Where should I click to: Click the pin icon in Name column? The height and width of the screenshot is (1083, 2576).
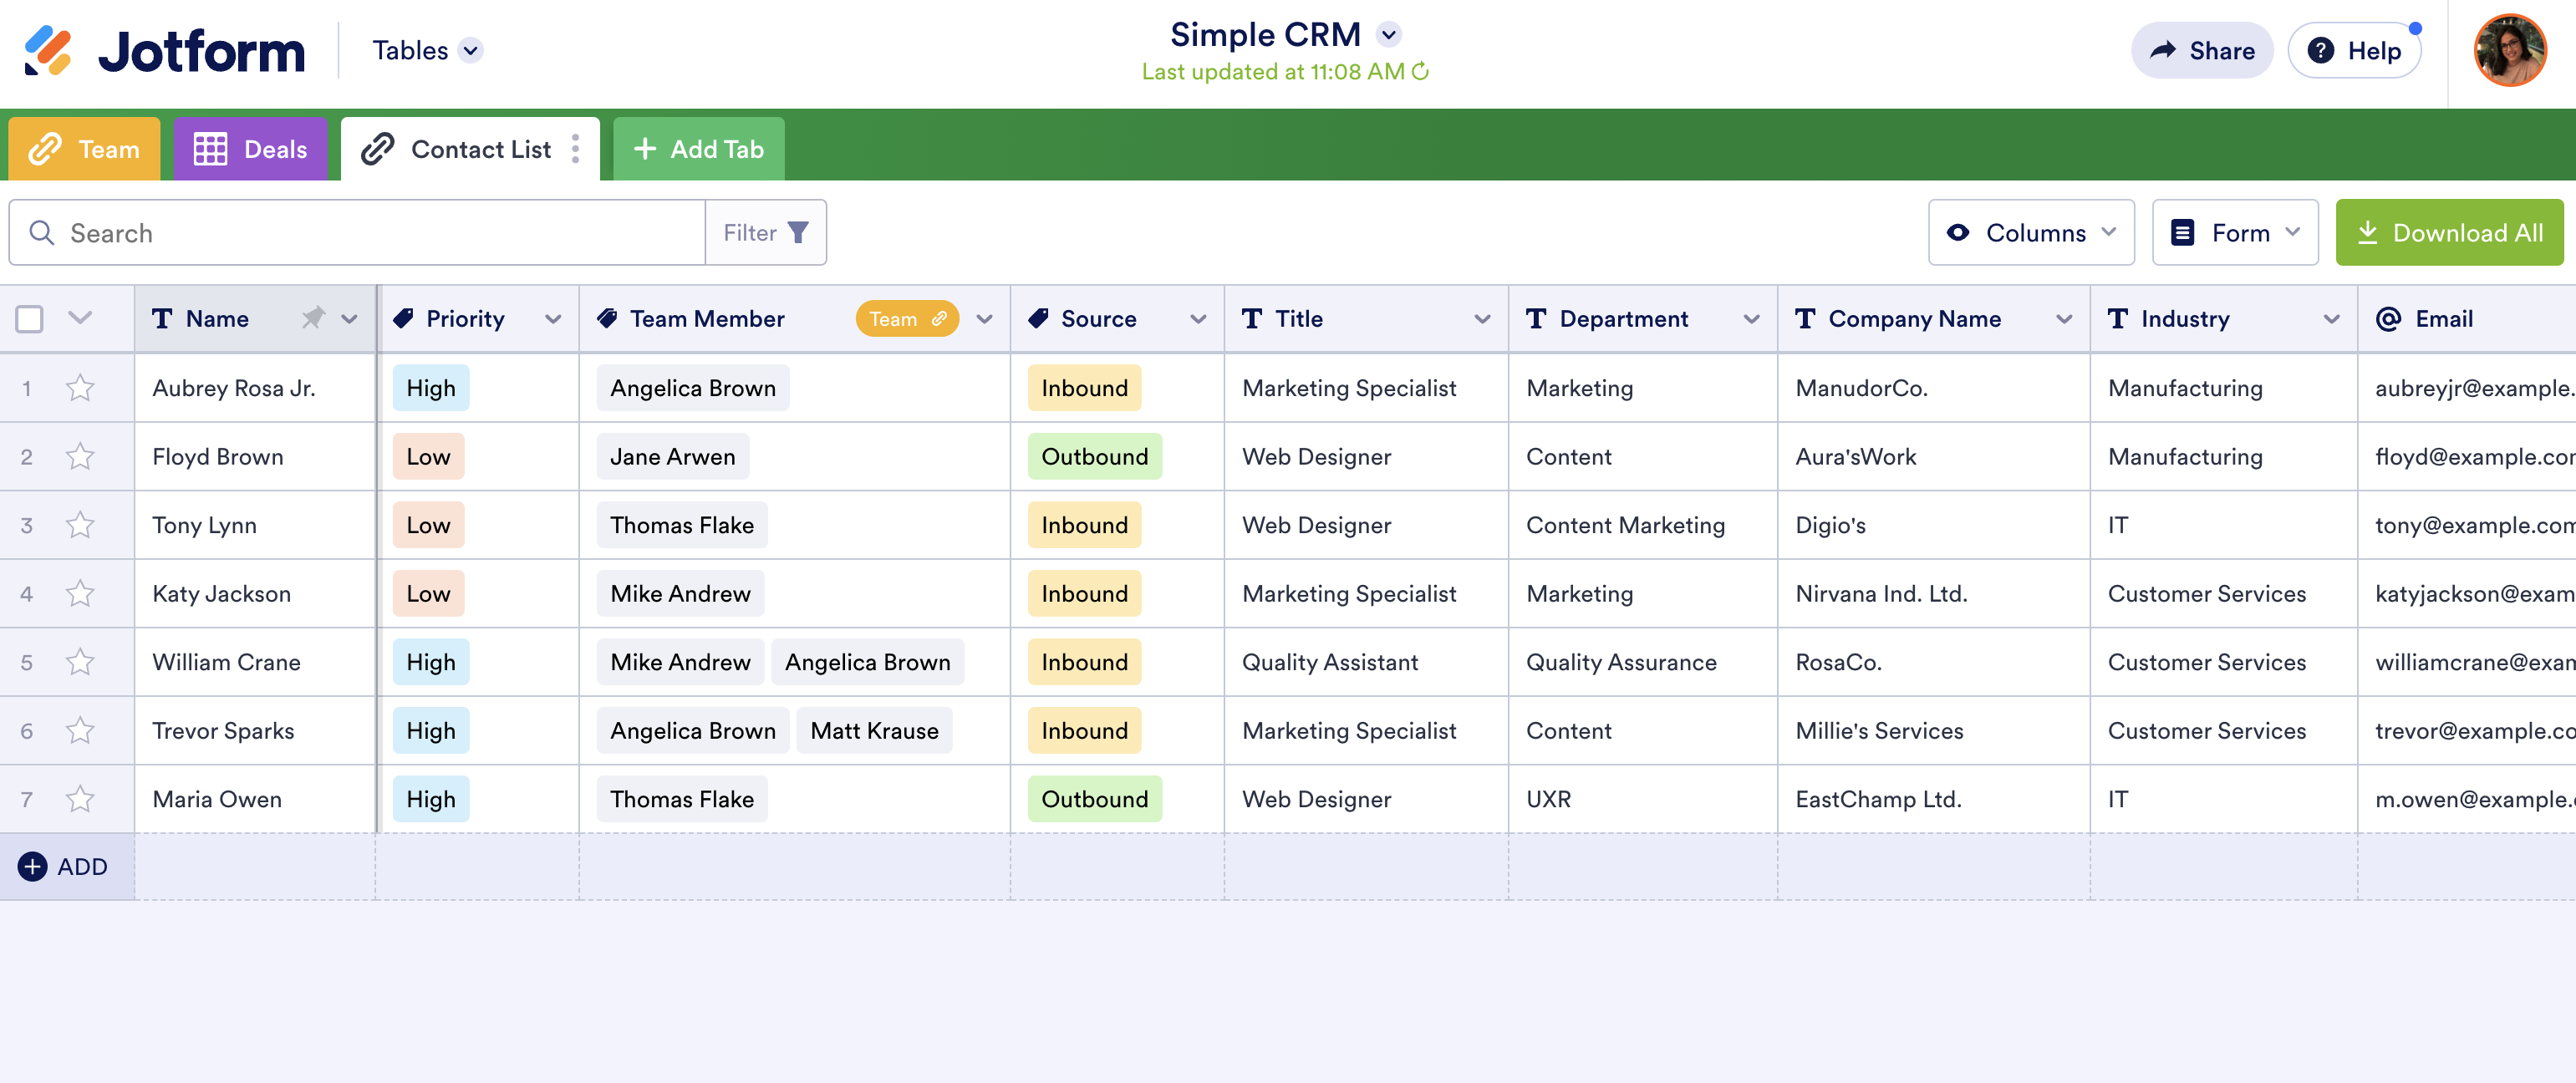pyautogui.click(x=313, y=318)
